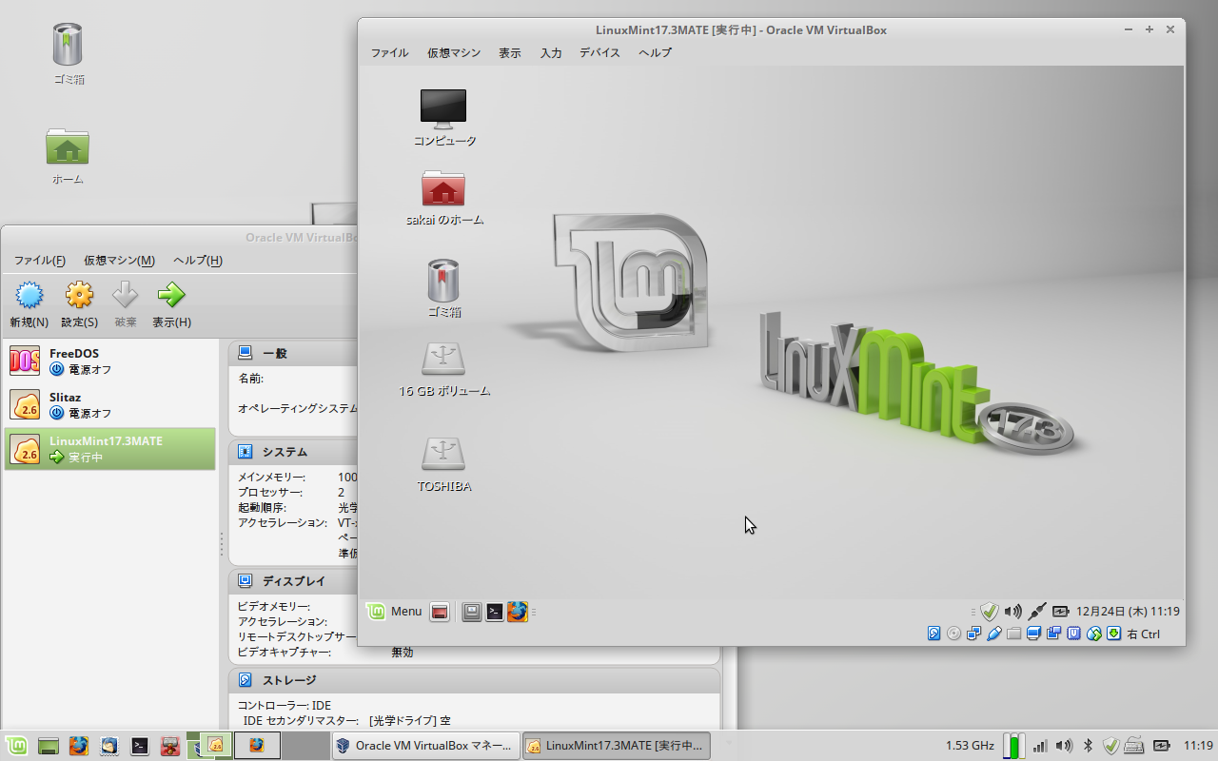The image size is (1218, 761).
Task: Click host keyboard input method tray icon
Action: pyautogui.click(x=1133, y=746)
